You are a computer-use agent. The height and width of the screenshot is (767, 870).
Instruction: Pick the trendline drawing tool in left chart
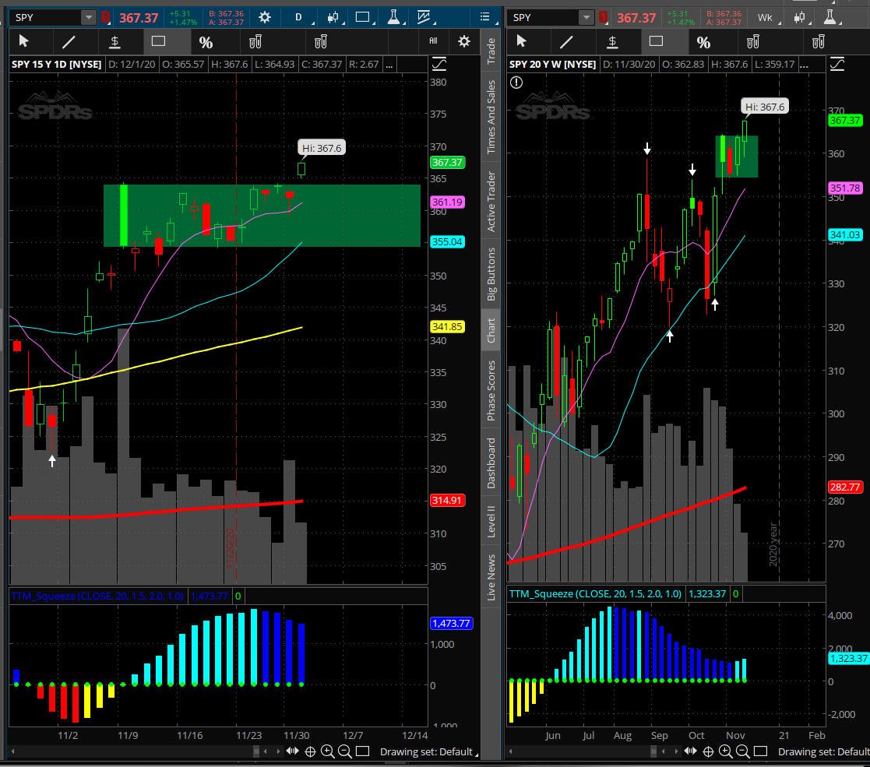click(x=69, y=42)
